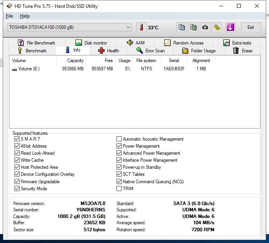The width and height of the screenshot is (269, 243).
Task: Open the Folder Usage tab
Action: (x=199, y=51)
